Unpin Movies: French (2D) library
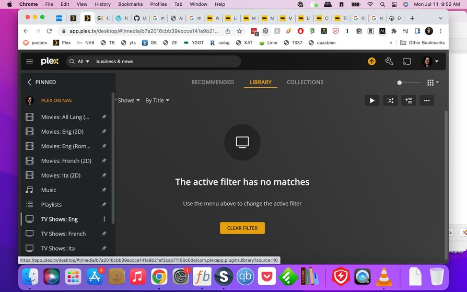467x292 pixels. 103,161
